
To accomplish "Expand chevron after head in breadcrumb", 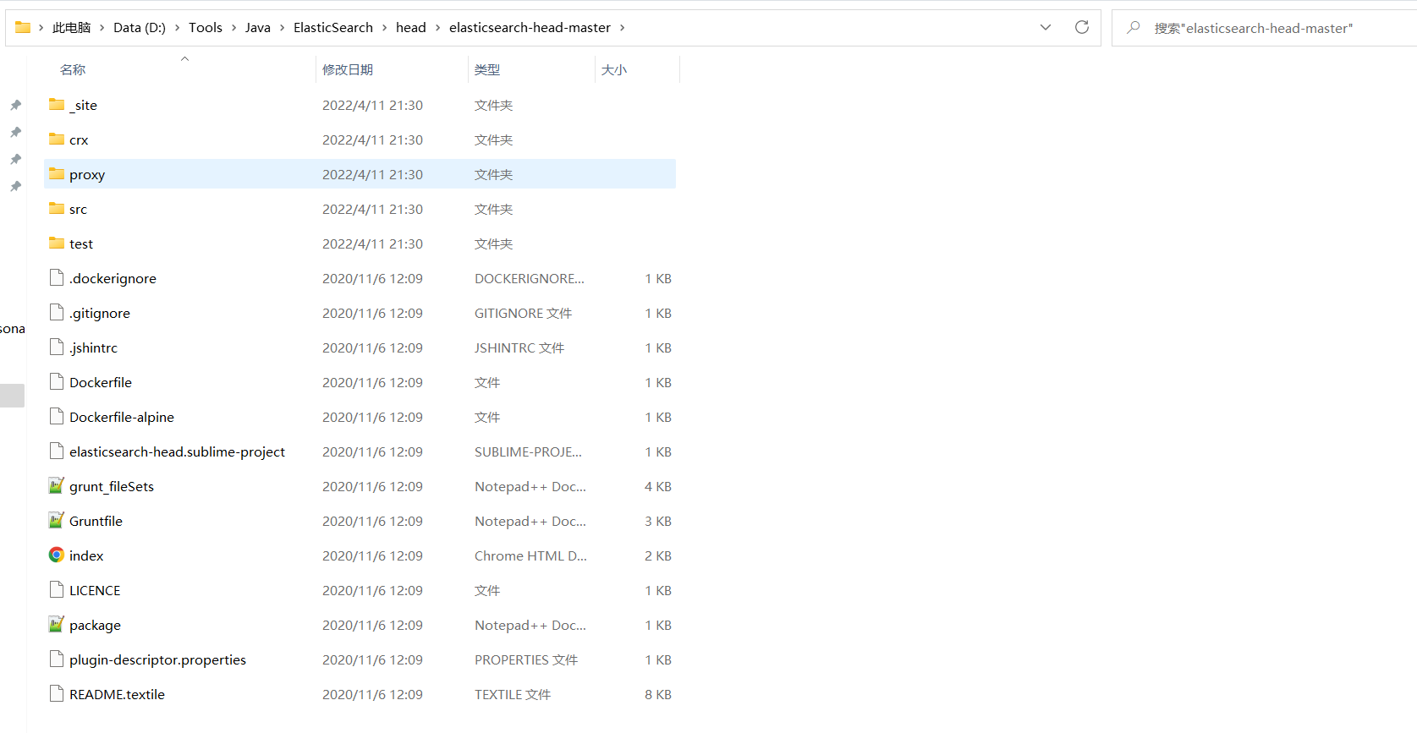I will 438,27.
